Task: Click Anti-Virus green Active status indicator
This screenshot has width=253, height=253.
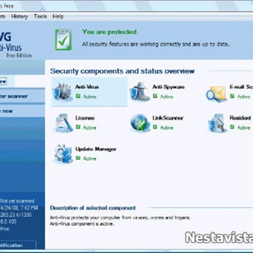Action: point(86,96)
